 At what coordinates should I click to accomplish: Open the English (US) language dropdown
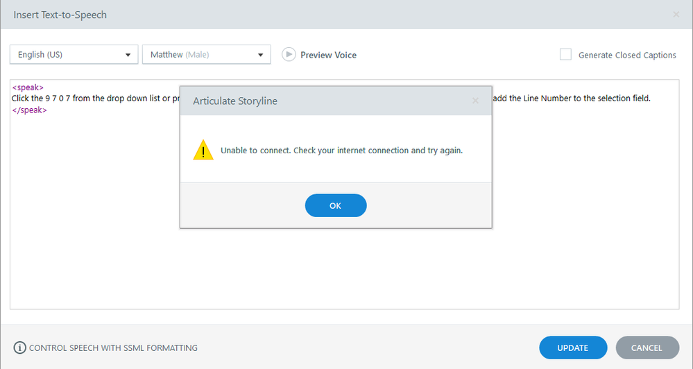pos(74,55)
